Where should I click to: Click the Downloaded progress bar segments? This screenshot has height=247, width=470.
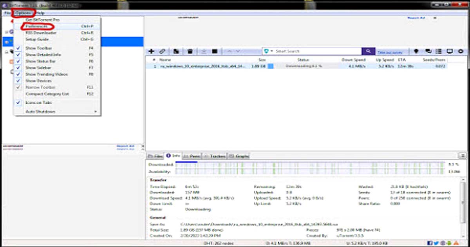click(x=274, y=165)
